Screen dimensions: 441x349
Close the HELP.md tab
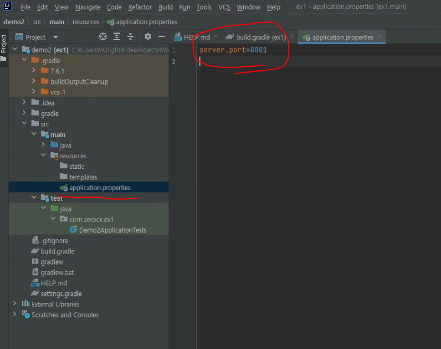215,37
